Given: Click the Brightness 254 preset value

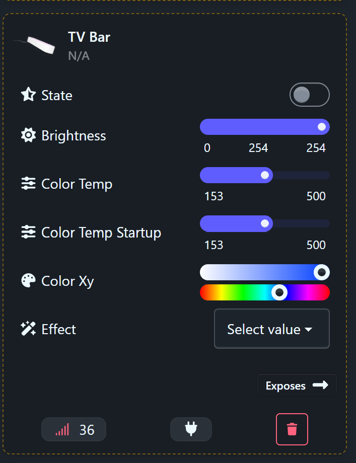Looking at the screenshot, I should point(258,148).
